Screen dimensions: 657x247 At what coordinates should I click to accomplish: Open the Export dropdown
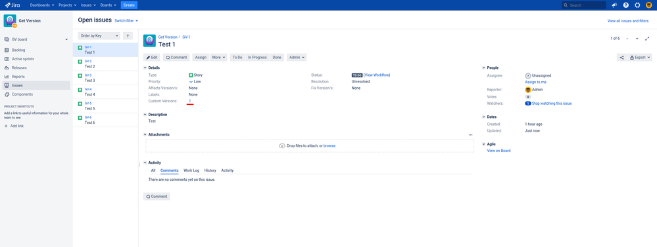tap(640, 58)
